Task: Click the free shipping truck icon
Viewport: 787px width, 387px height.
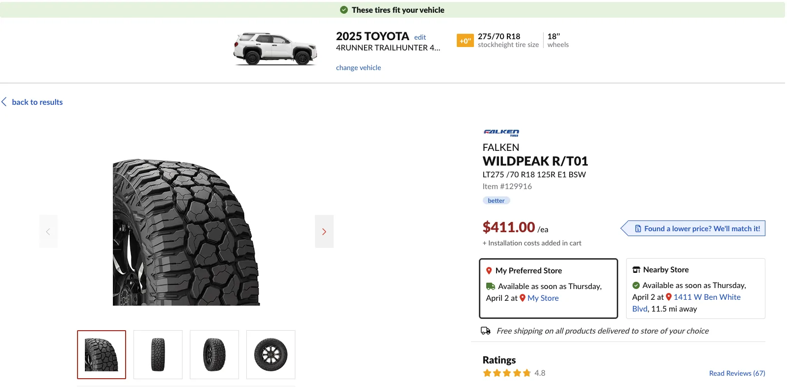Action: 486,331
